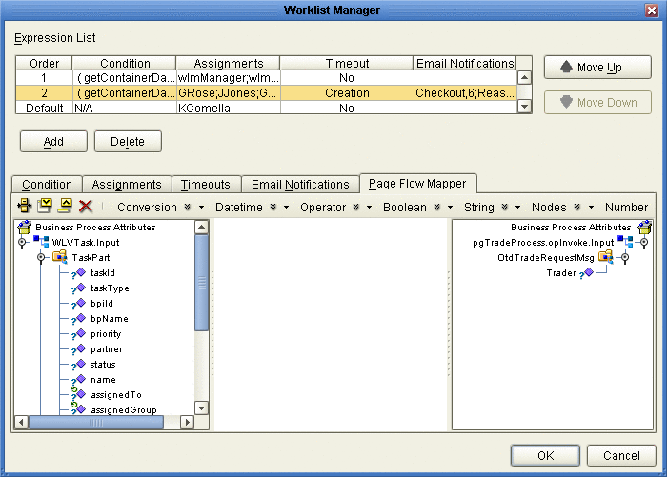Click the first toolbar icon left of Conversion
This screenshot has width=667, height=477.
coord(24,206)
